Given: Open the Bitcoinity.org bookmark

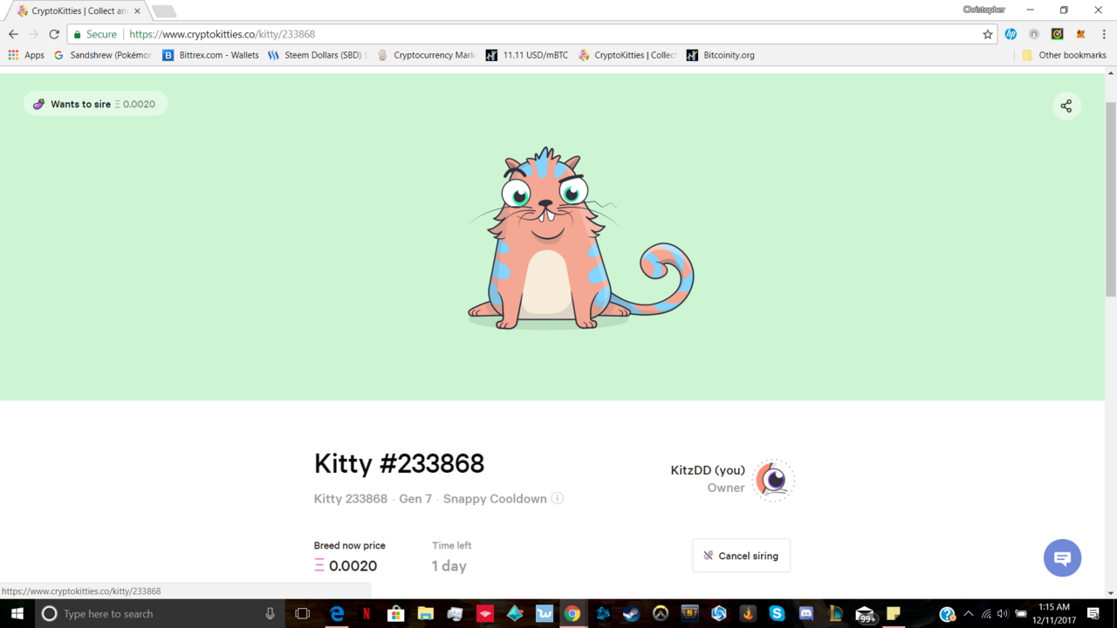Looking at the screenshot, I should point(720,55).
